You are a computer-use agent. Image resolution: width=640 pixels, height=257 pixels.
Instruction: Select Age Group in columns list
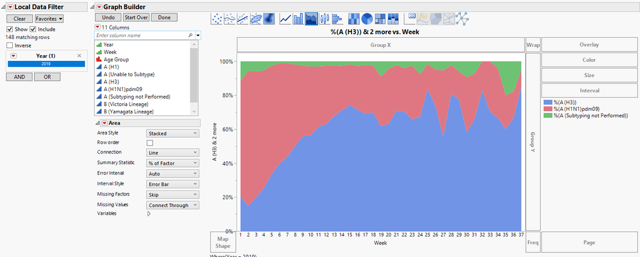click(116, 60)
